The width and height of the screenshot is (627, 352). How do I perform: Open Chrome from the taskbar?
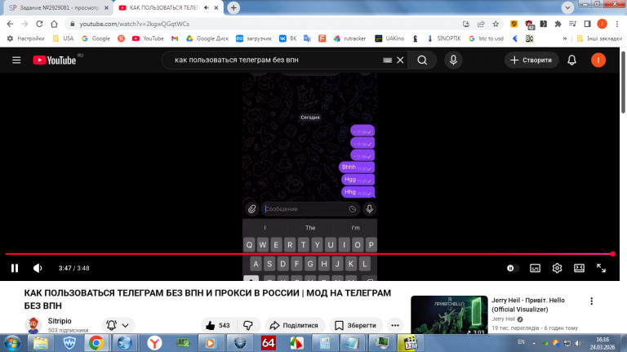click(x=96, y=343)
